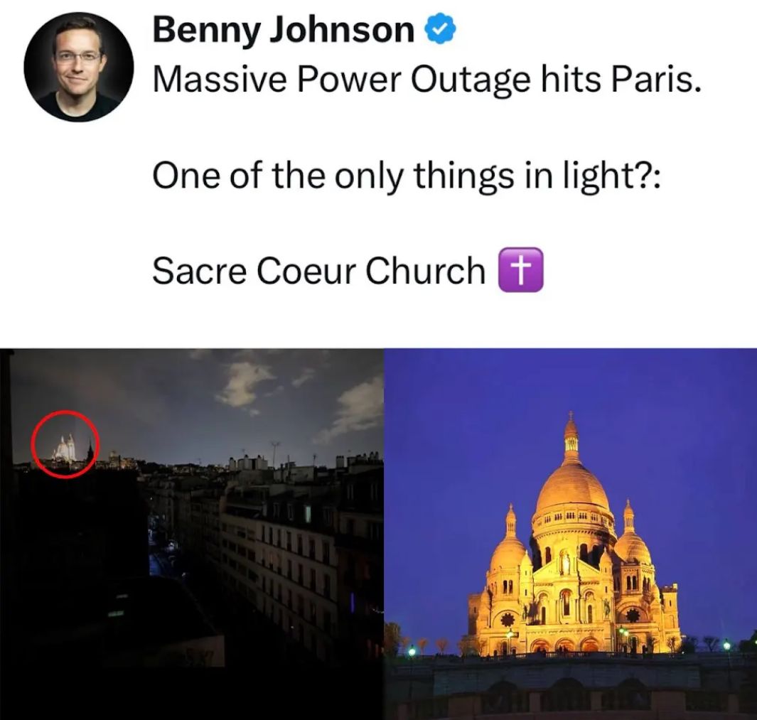This screenshot has height=720, width=757.
Task: Click the cross atop the main dome
Action: click(570, 414)
